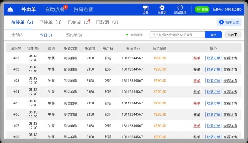The image size is (248, 143).
Task: Click 取消订单 for order #03
Action: click(x=213, y=81)
